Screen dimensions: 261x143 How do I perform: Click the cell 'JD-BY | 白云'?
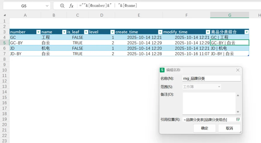230,54
